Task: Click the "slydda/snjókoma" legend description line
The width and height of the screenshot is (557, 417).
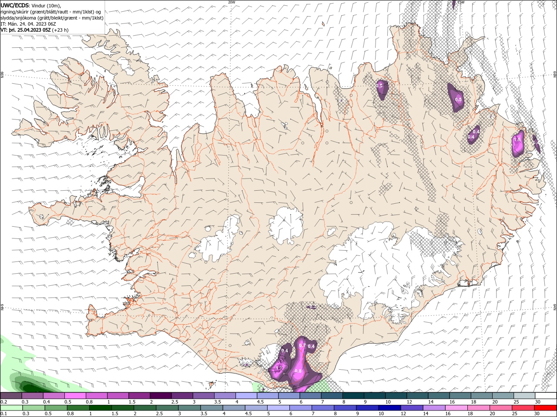Action: (x=52, y=17)
